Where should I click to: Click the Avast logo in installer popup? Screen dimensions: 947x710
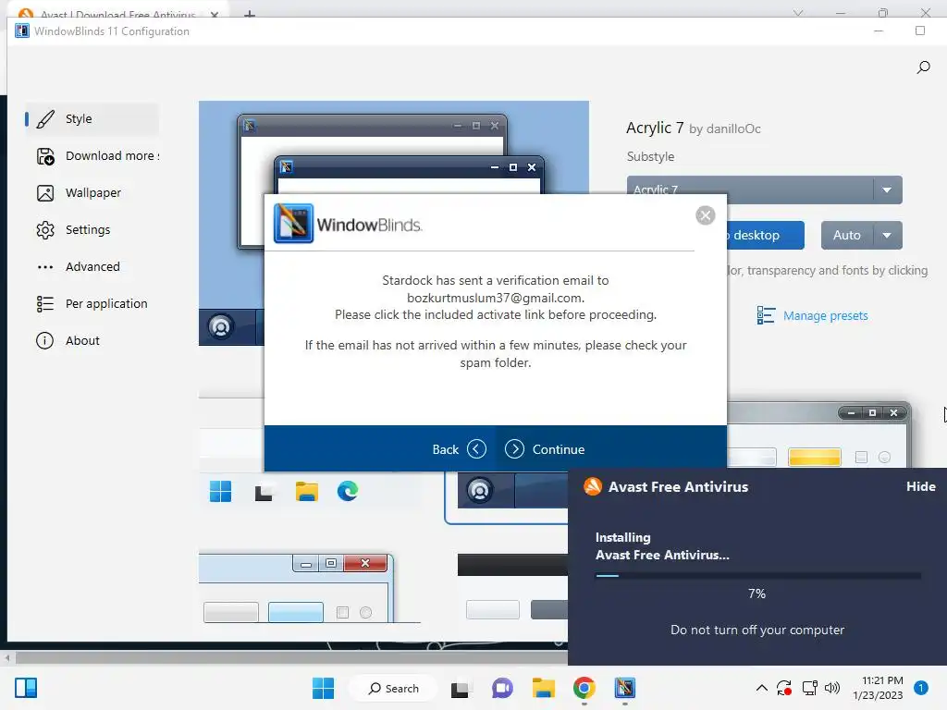[593, 486]
